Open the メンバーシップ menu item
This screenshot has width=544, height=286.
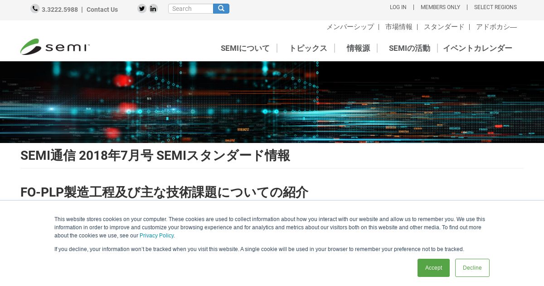pos(350,27)
